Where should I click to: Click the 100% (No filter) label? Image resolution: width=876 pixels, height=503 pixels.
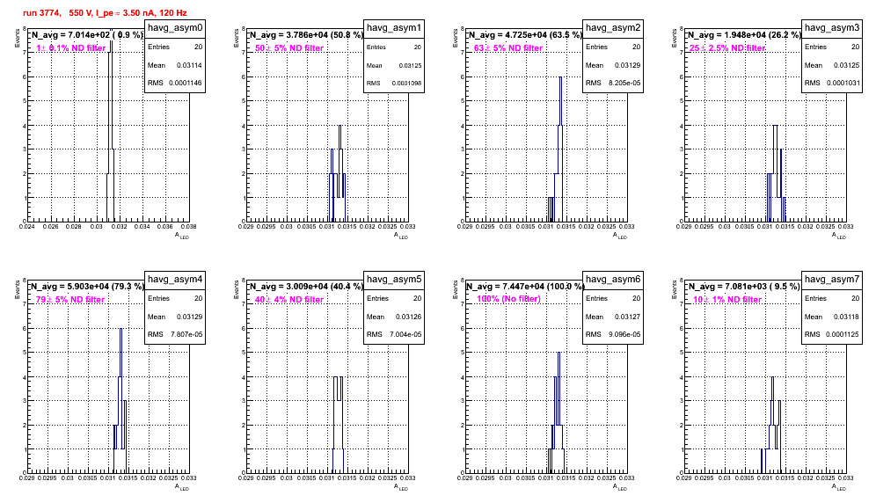[x=509, y=299]
